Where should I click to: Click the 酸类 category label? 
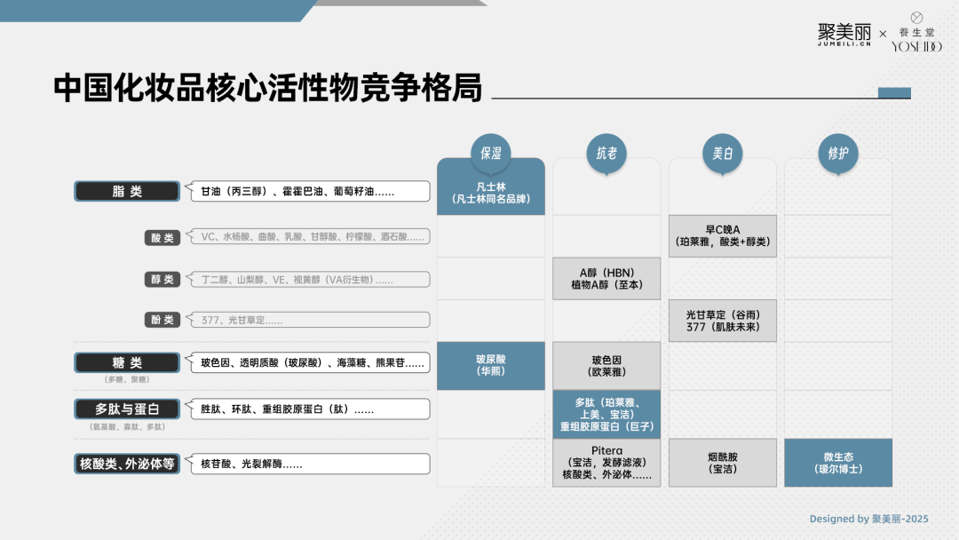162,237
